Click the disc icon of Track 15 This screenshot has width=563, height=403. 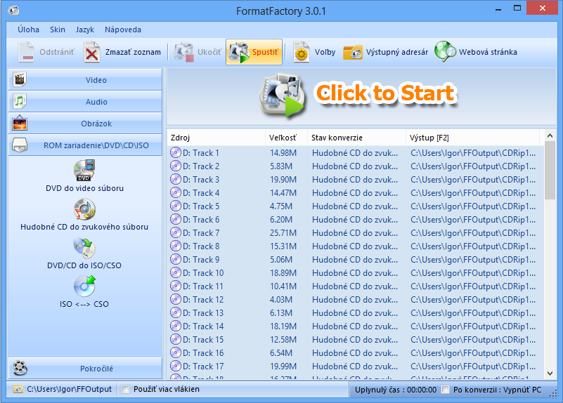pos(176,340)
